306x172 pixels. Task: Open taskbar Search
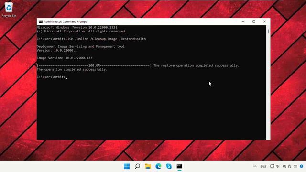click(137, 166)
